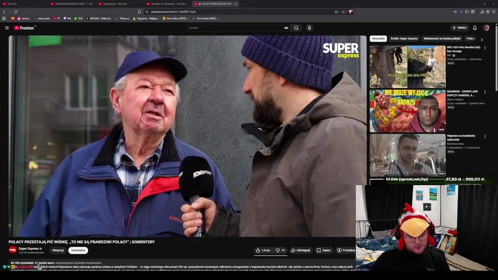The image size is (498, 280).
Task: Reload the current page
Action: click(16, 12)
